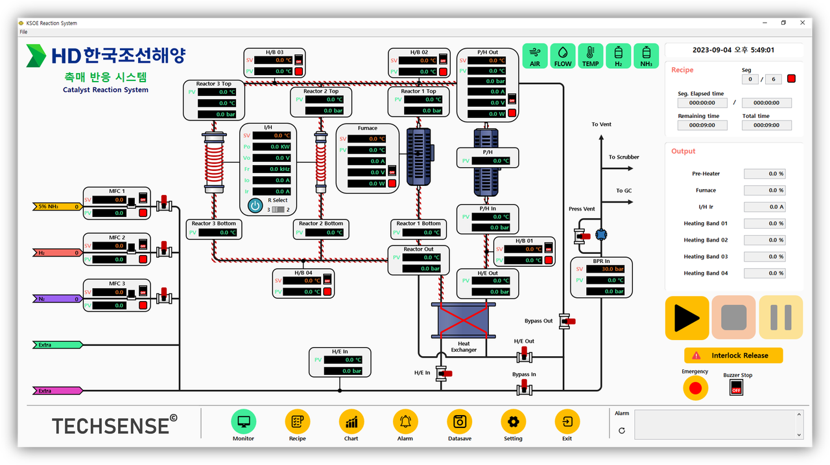
Task: Click the I/H power button icon
Action: pos(255,206)
